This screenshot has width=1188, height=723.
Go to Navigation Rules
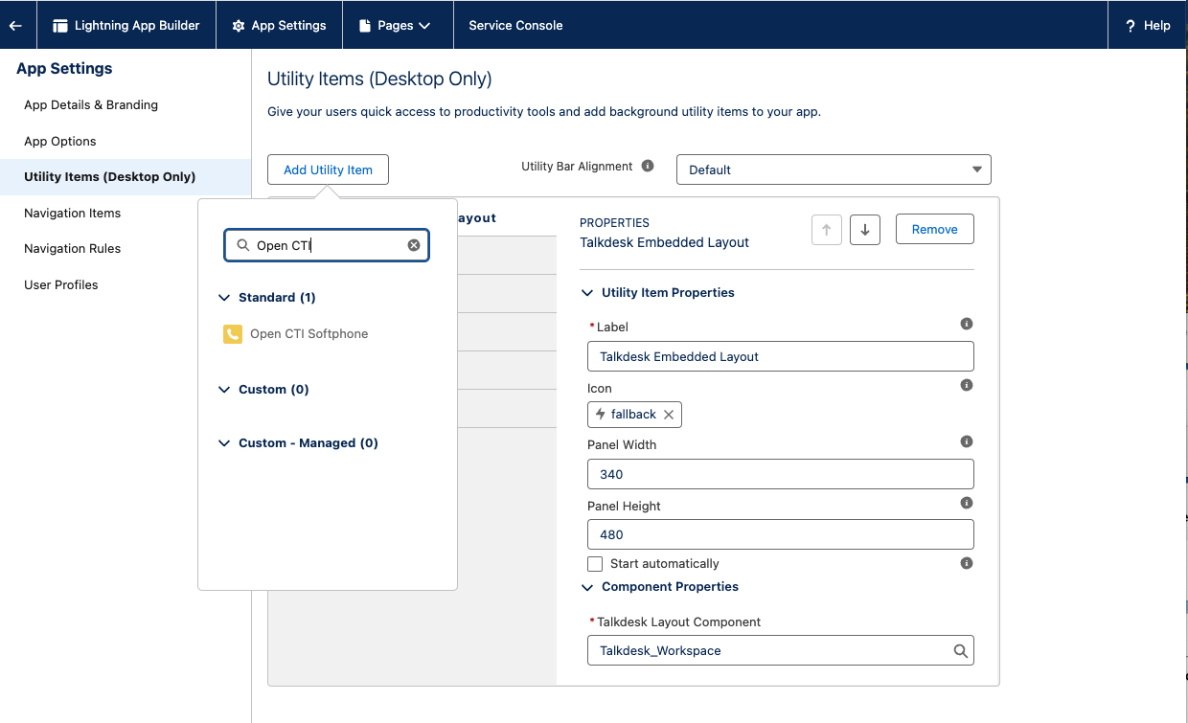72,249
